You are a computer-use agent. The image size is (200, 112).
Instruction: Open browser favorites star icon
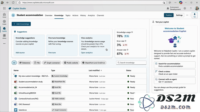click(x=170, y=2)
